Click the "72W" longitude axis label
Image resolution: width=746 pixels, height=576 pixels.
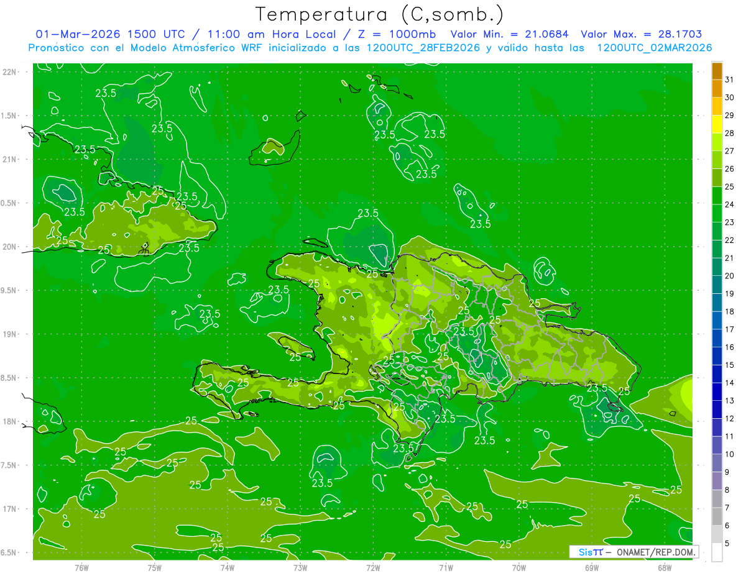click(373, 568)
